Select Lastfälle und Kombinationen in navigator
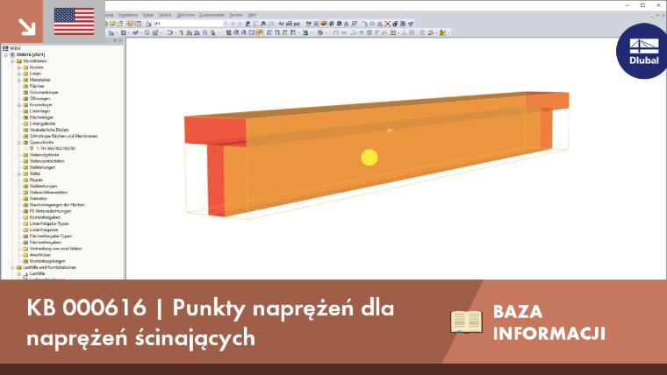 point(49,267)
